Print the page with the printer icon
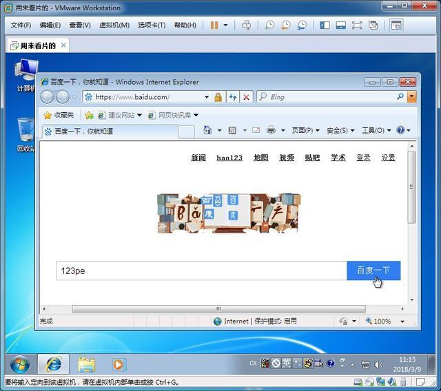441x391 pixels. coord(271,130)
